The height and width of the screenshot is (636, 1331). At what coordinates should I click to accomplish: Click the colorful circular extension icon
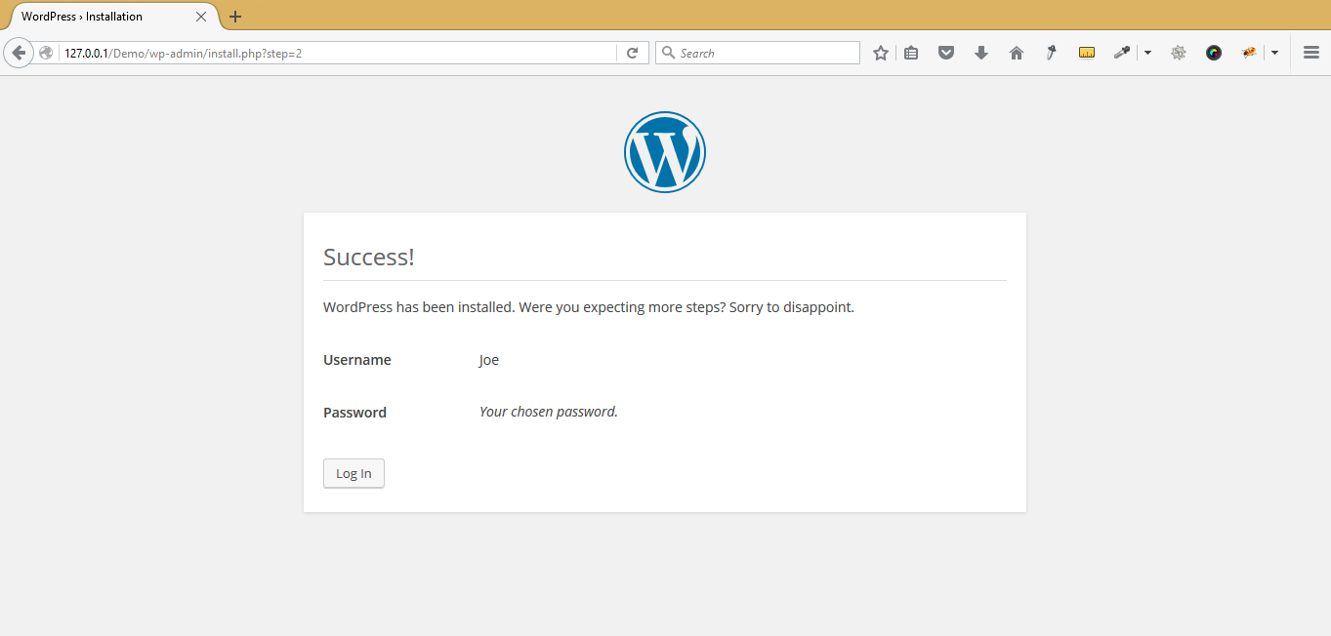1213,52
